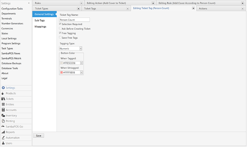
Task: Click the Ticket Tag Name input field
Action: [74, 20]
